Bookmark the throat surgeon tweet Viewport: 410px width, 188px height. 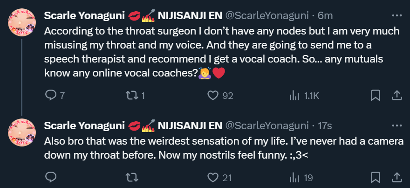376,95
